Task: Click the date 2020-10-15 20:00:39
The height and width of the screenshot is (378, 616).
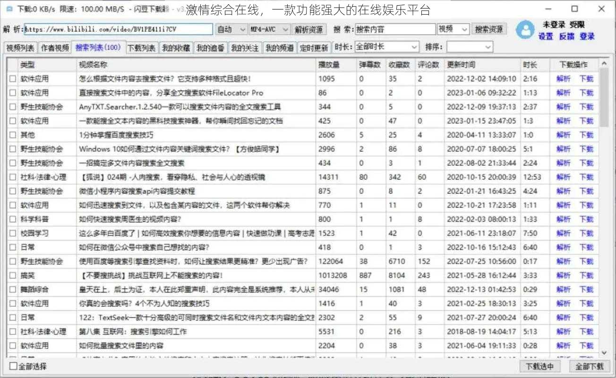Action: (481, 177)
